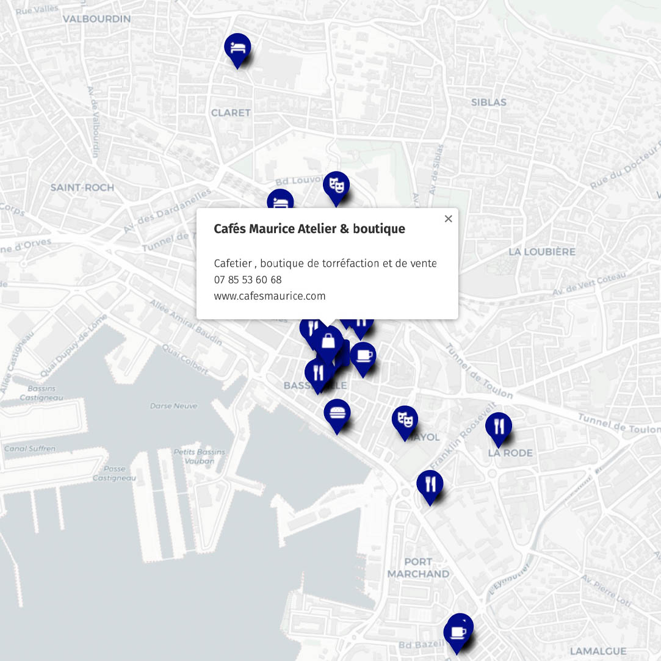Click the LAMALGUE district label

click(598, 651)
